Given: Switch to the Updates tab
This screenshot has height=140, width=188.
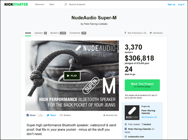Looking at the screenshot, I should tap(41, 33).
